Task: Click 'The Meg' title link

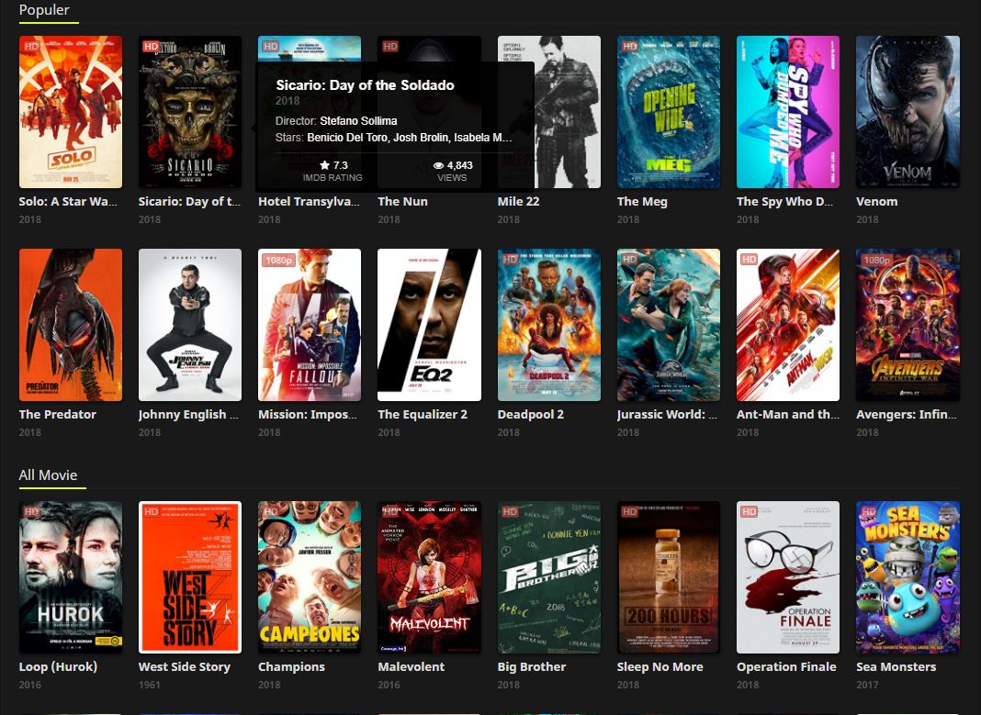Action: pyautogui.click(x=642, y=201)
